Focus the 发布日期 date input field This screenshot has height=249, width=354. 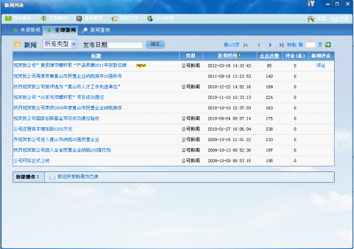point(125,45)
